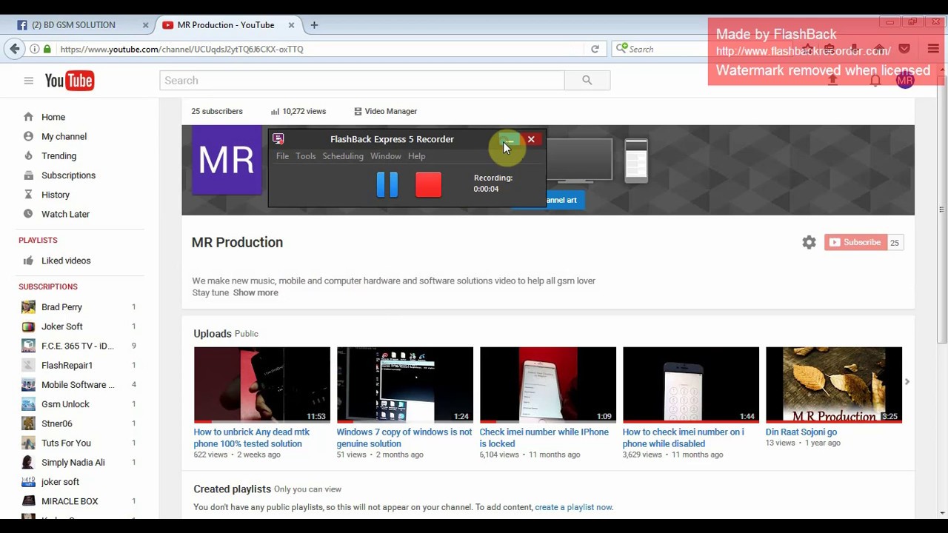Open the Window menu in FlashBack Recorder

[x=385, y=156]
